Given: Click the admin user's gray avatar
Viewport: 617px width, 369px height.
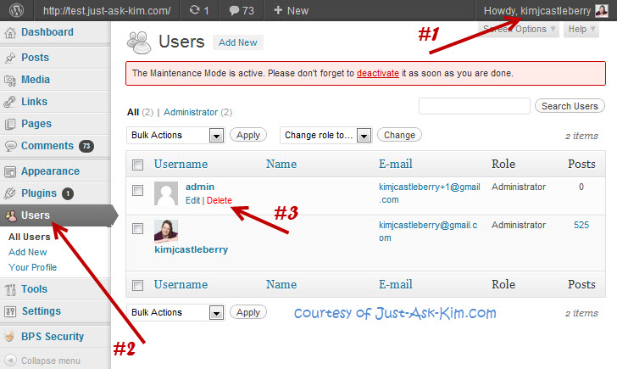Looking at the screenshot, I should (165, 193).
